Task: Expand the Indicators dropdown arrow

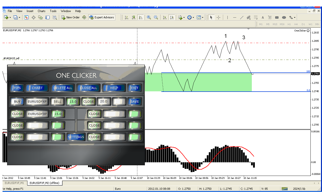Action: (184, 17)
